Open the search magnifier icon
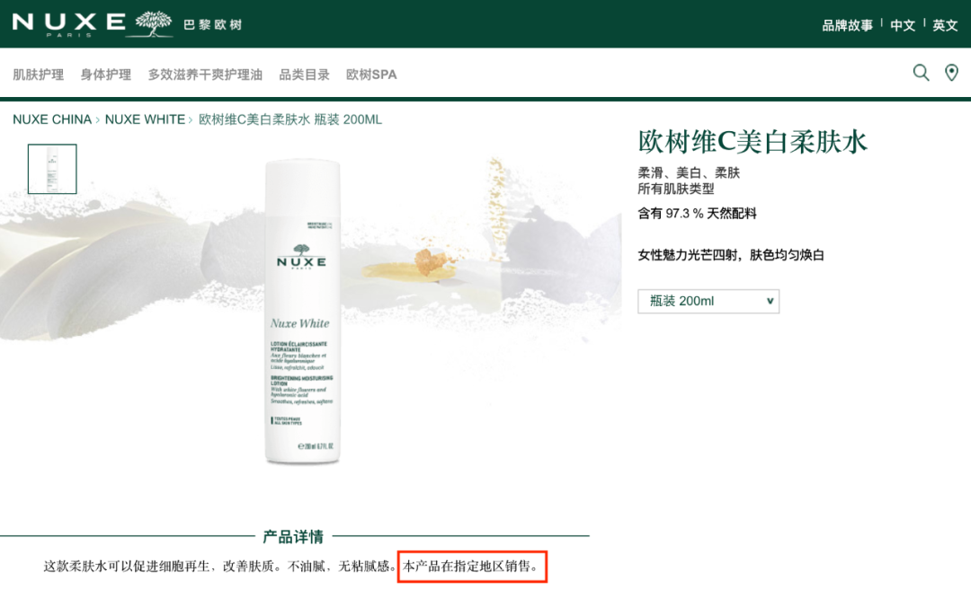 [921, 73]
